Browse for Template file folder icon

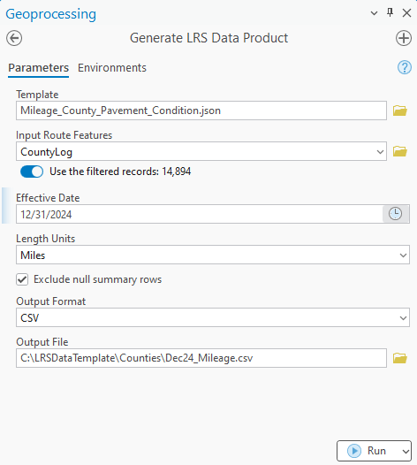[x=400, y=111]
